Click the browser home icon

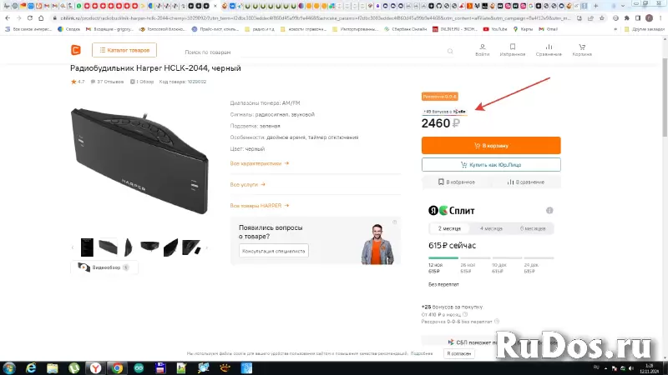click(41, 18)
